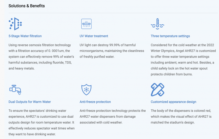219x139 pixels.
Task: Click the UV light 99.99% description text
Action: pyautogui.click(x=112, y=51)
